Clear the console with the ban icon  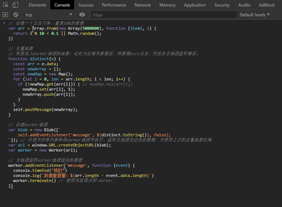(x=16, y=15)
